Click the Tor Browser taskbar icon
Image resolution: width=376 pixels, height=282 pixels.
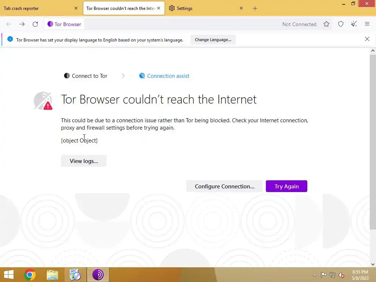(x=98, y=275)
